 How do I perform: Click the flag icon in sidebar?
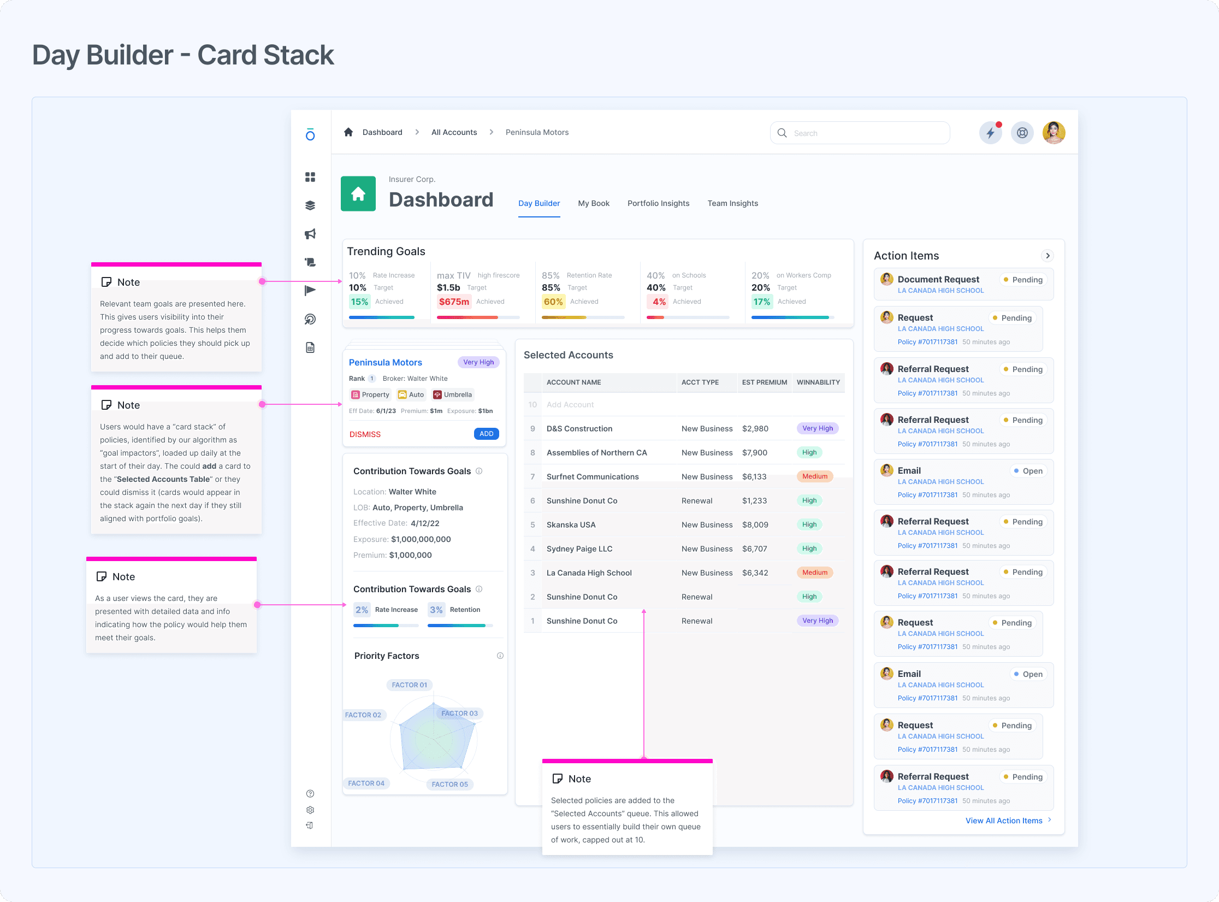click(310, 291)
